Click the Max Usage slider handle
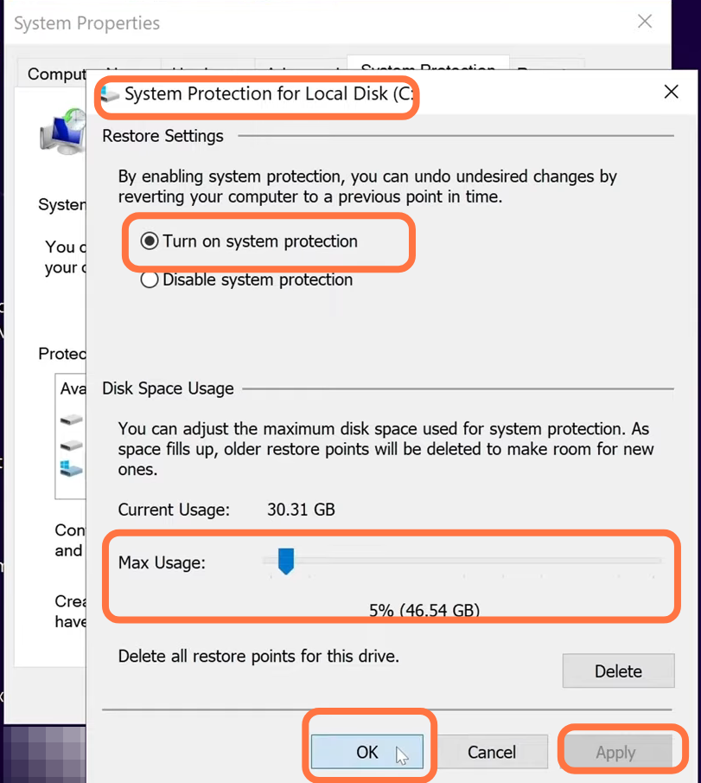The height and width of the screenshot is (783, 701). (x=286, y=562)
